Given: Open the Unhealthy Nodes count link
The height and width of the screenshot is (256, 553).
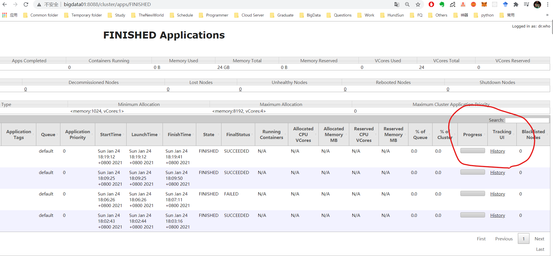Looking at the screenshot, I should point(240,89).
